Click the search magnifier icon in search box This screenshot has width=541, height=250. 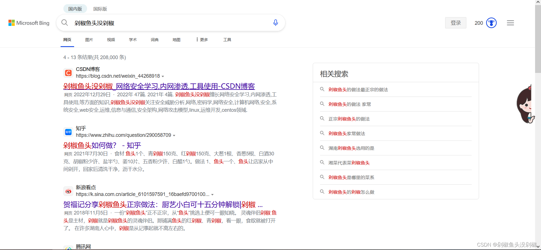(65, 23)
